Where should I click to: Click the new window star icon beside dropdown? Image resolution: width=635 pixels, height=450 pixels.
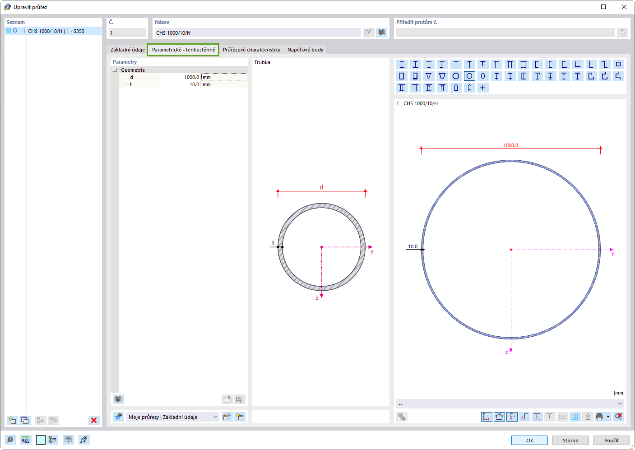point(240,417)
